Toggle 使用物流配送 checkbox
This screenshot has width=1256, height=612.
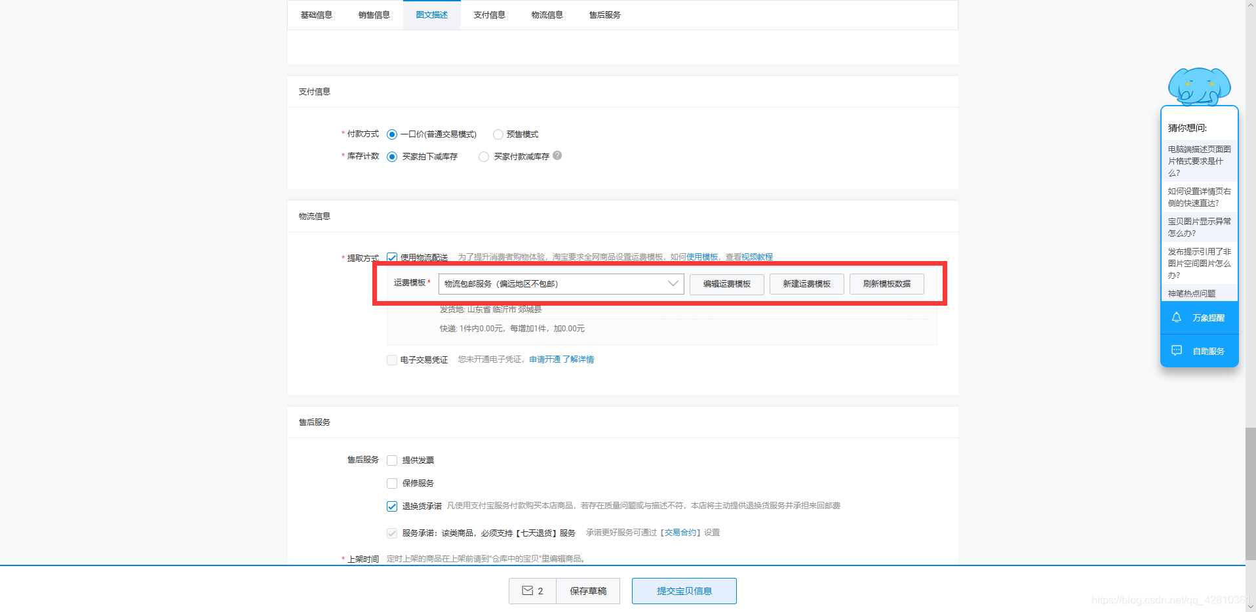[x=392, y=257]
